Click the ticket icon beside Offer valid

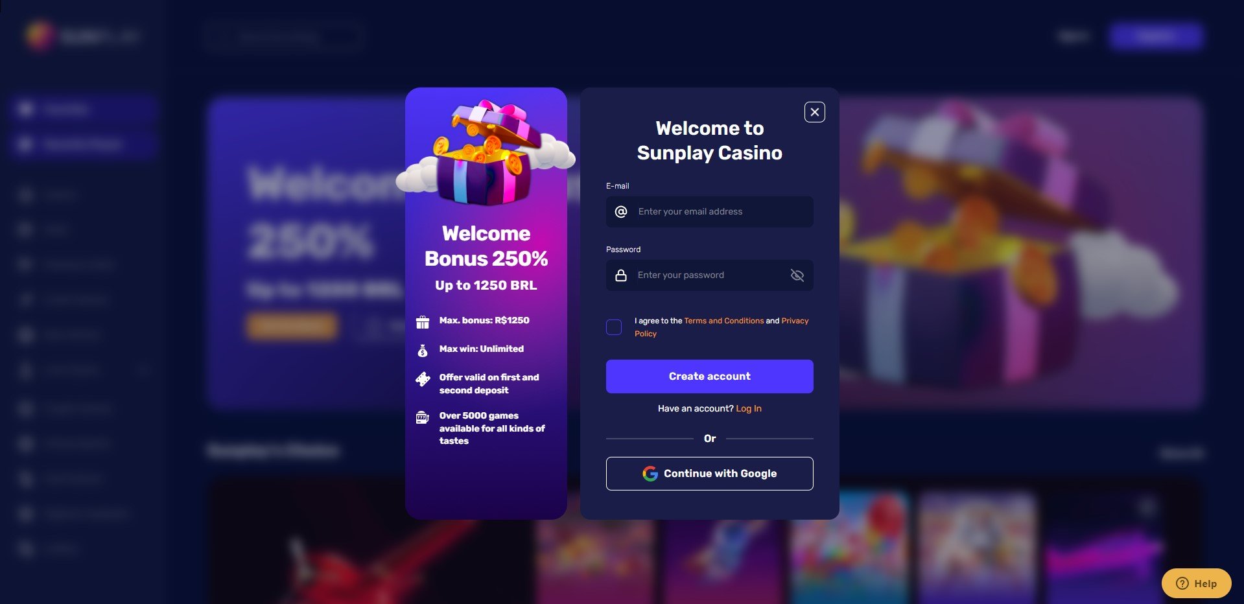[423, 379]
